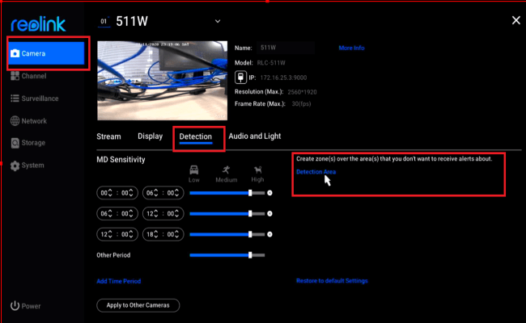Adjust the 00:00–06:00 sensitivity slider
The image size is (526, 323).
pyautogui.click(x=227, y=193)
